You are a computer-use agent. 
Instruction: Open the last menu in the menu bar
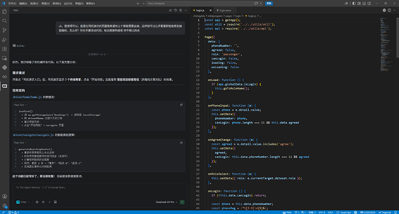90,3
